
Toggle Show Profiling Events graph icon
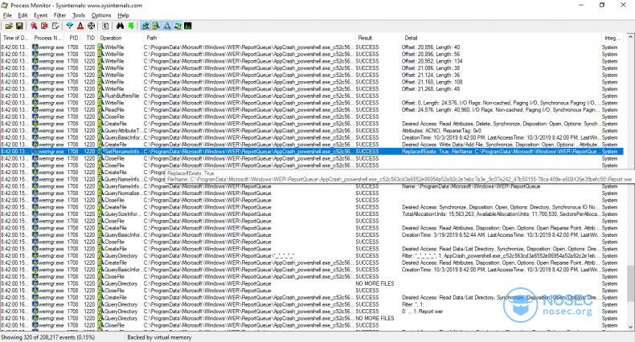[188, 26]
